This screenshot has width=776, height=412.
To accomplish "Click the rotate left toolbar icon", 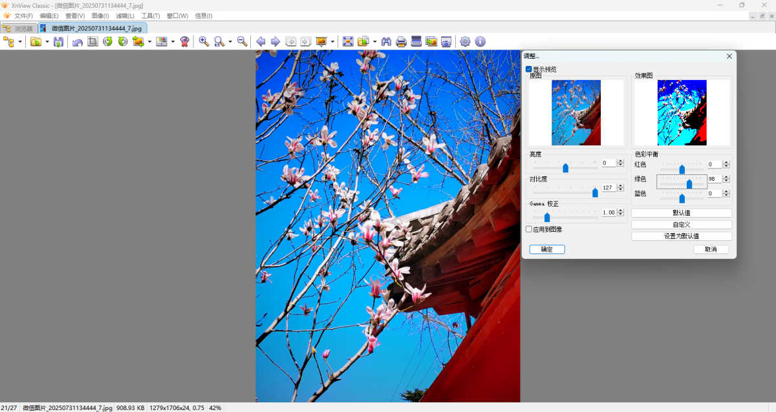I will [x=107, y=41].
